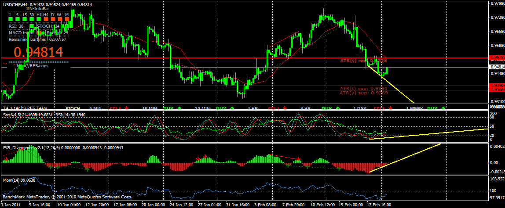This screenshot has width=505, height=208.
Task: Click the orange square under H4
Action: tap(46, 19)
